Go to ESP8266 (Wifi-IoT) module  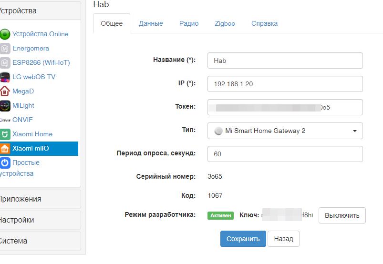[41, 63]
